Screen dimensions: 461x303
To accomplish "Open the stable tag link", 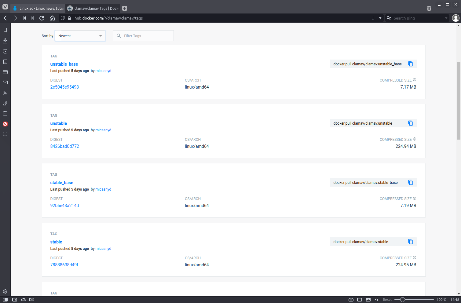I will click(x=56, y=242).
